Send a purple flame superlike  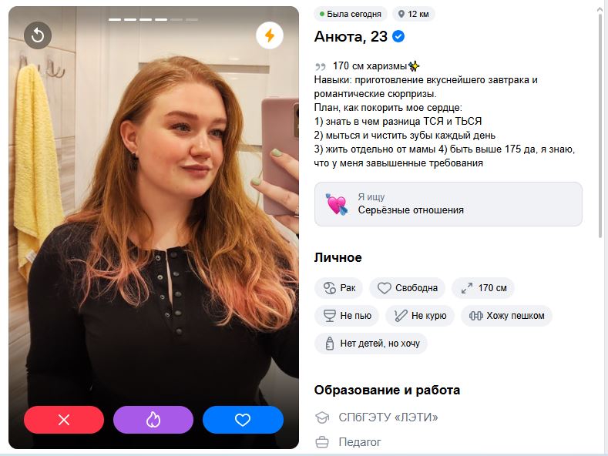pos(153,420)
